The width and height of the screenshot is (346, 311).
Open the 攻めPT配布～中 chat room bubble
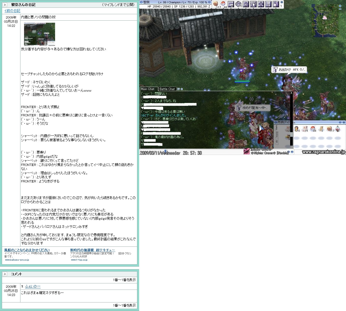(252, 108)
